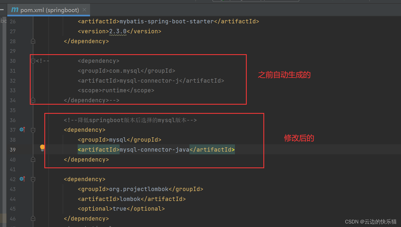Collapse the commented block at line 30
401x227 pixels.
(x=33, y=61)
